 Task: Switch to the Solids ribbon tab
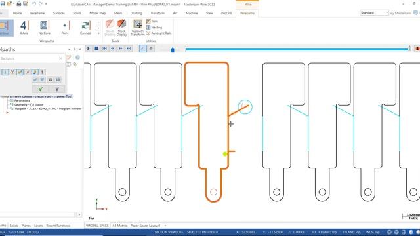pyautogui.click(x=77, y=13)
